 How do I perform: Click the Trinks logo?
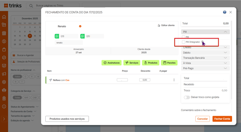coord(13,5)
